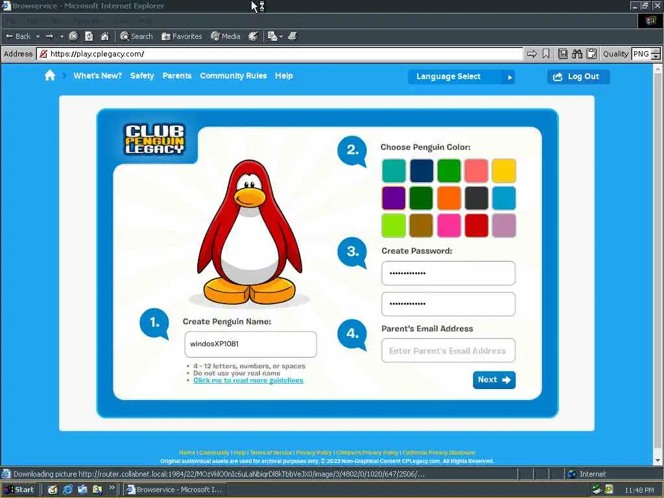
Task: Click the insecure lock icon in address bar
Action: 43,54
